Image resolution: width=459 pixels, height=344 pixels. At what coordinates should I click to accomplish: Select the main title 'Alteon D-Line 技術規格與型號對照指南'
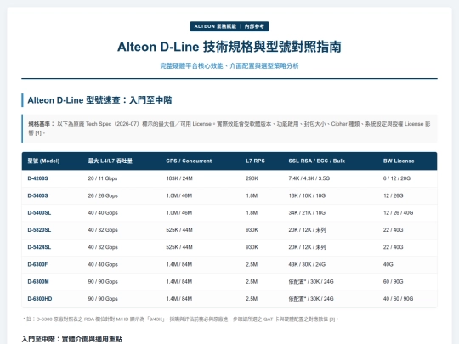(x=229, y=47)
